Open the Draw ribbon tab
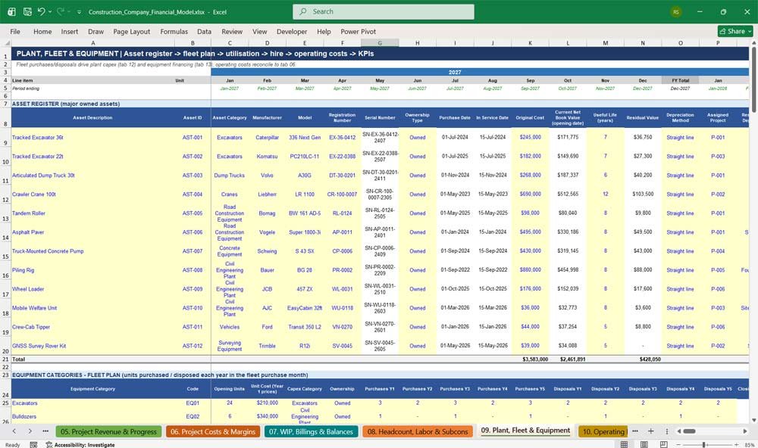 (96, 31)
